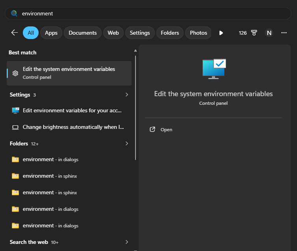Click the Folders section header
297x251 pixels.
[x=19, y=143]
